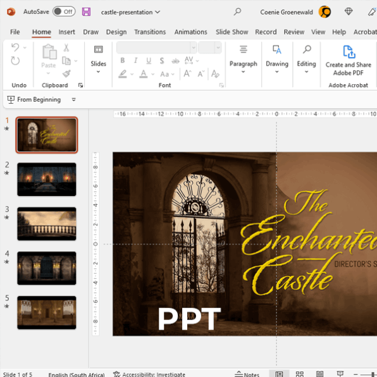Toggle text Shadow formatting

[x=162, y=61]
